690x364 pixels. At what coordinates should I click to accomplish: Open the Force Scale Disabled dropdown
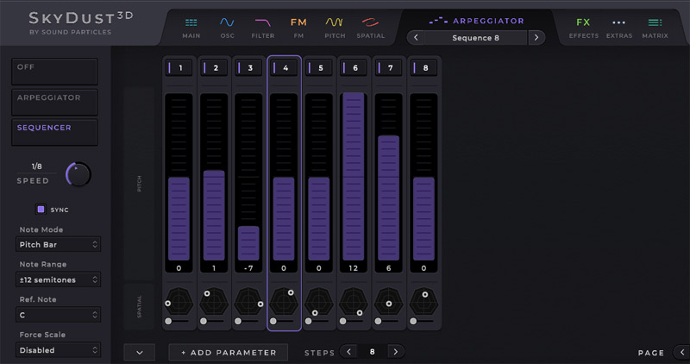click(x=59, y=350)
